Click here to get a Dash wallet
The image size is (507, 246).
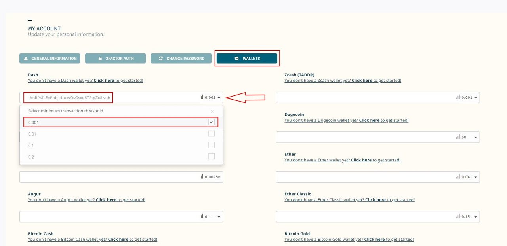pyautogui.click(x=106, y=80)
